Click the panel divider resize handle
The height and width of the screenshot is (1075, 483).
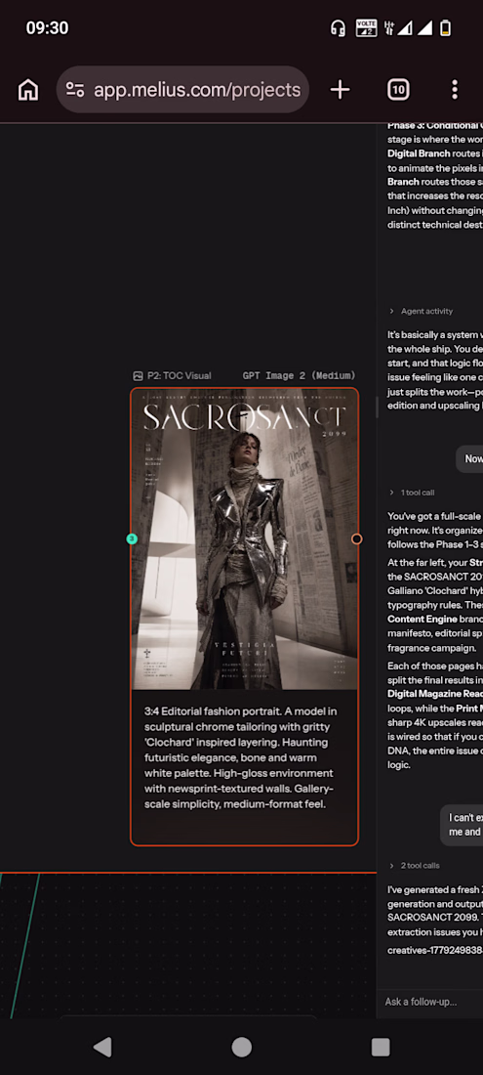[376, 408]
